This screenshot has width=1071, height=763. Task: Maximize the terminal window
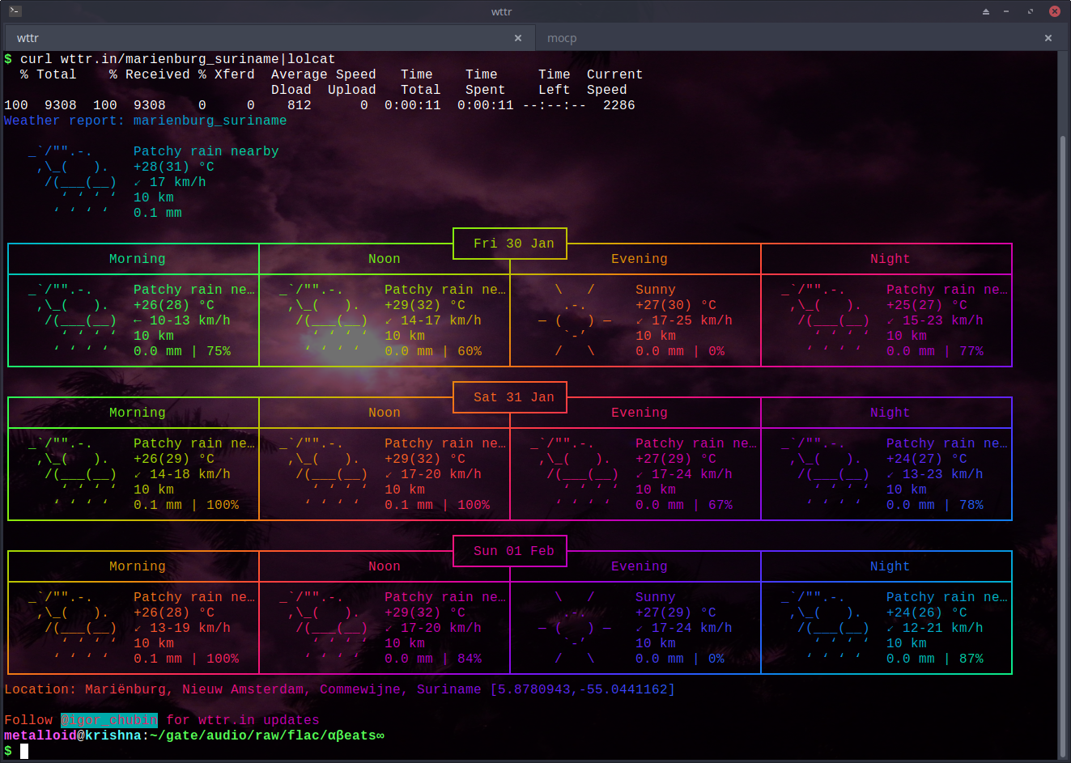point(1030,11)
